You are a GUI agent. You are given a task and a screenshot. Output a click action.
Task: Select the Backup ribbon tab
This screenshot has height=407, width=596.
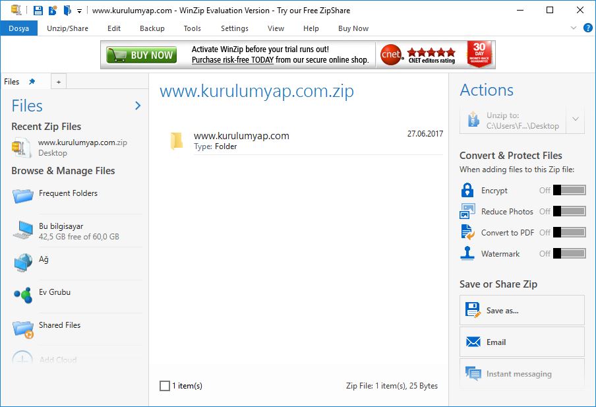pos(152,28)
